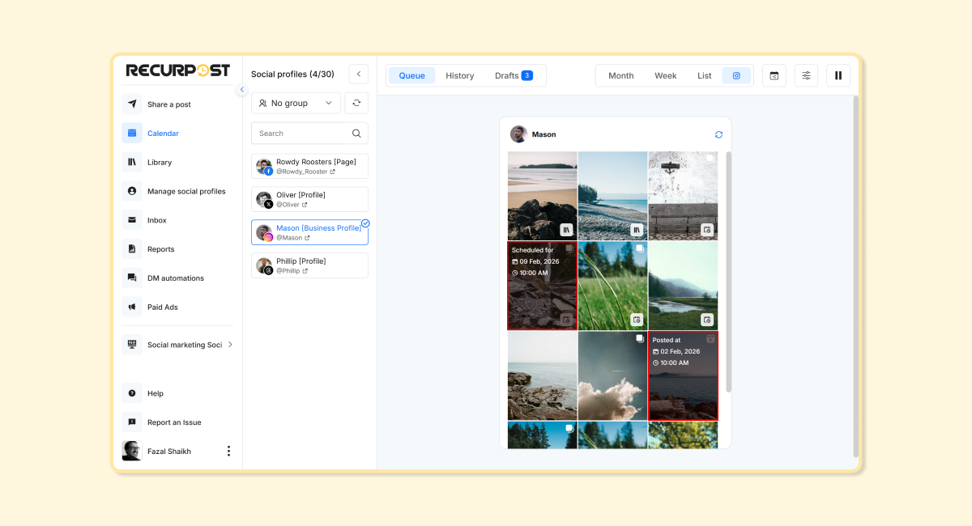Open the Inbox
The image size is (972, 526).
point(156,219)
